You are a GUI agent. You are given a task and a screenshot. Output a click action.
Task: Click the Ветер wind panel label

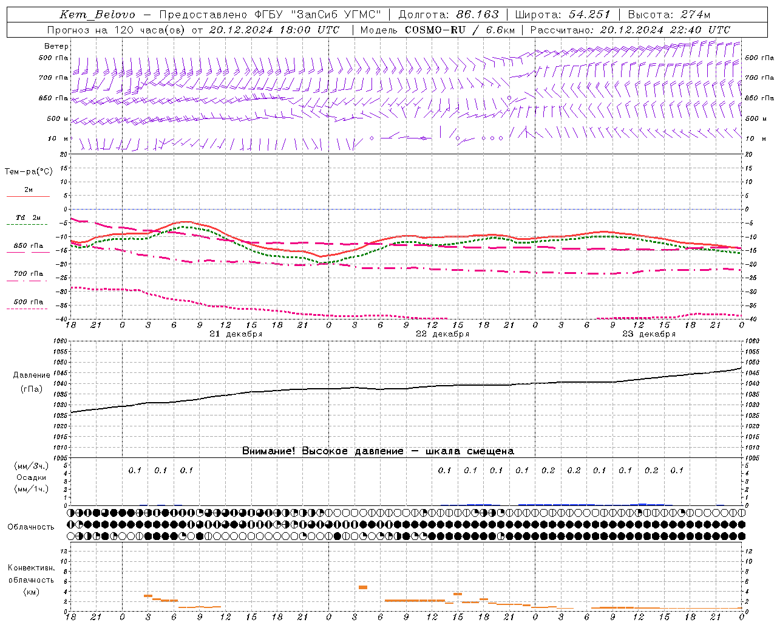56,46
